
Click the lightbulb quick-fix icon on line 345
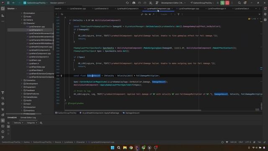click(x=62, y=75)
